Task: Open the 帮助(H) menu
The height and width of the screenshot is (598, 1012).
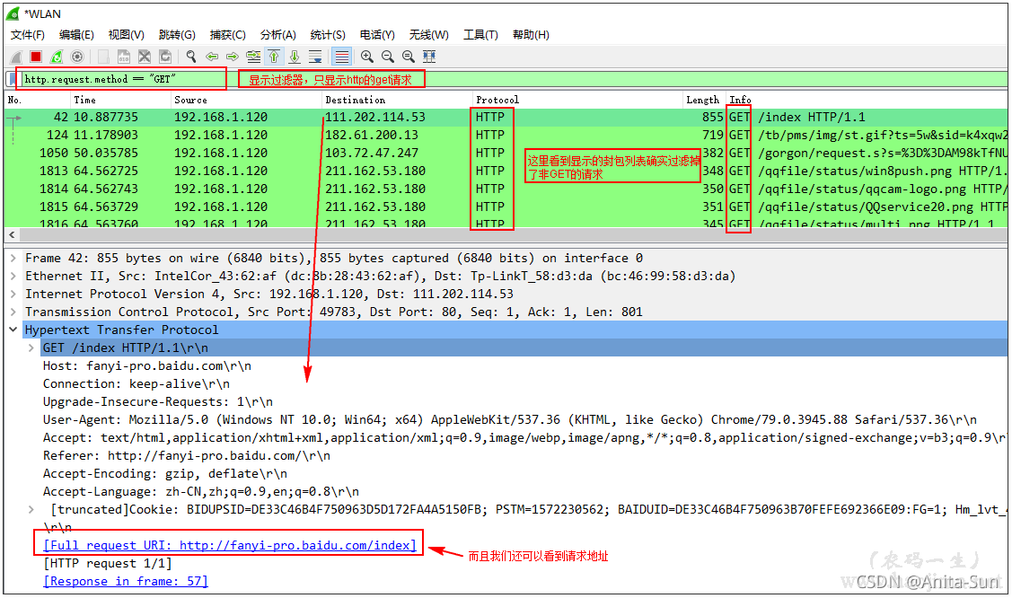Action: click(531, 35)
